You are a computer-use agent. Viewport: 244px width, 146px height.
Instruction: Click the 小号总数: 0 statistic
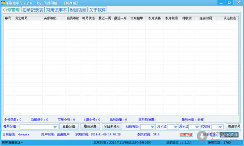[x=13, y=120]
